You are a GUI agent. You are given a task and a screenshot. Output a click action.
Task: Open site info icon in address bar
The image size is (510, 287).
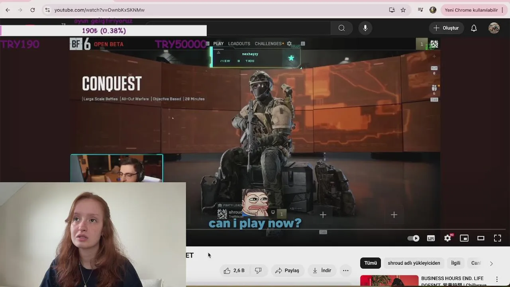point(47,10)
